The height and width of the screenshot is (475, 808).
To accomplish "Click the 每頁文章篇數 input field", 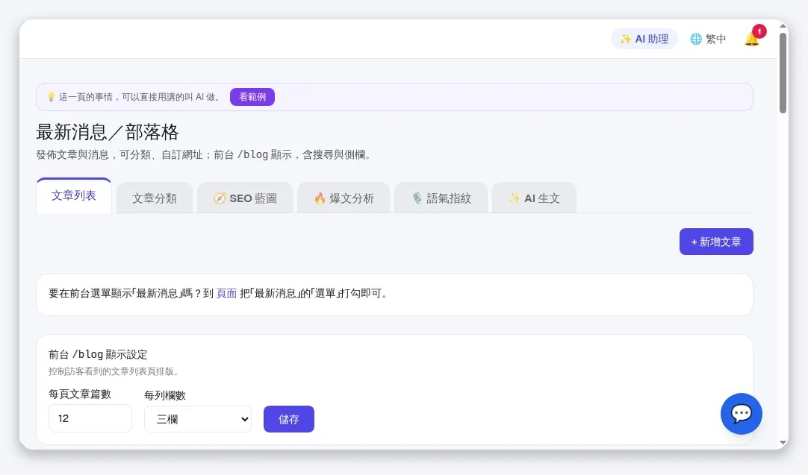I will coord(90,418).
